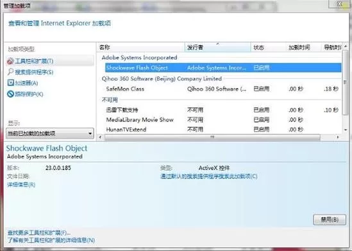Search for this add-on via default provider link
The height and width of the screenshot is (251, 352).
click(209, 176)
